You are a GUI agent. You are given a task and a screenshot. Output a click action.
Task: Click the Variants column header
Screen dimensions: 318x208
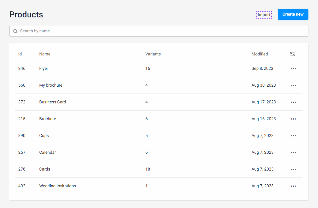pos(153,54)
